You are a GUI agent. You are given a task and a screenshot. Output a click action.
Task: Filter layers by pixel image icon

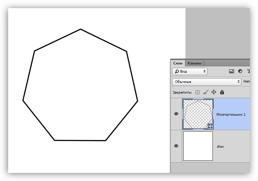[231, 71]
